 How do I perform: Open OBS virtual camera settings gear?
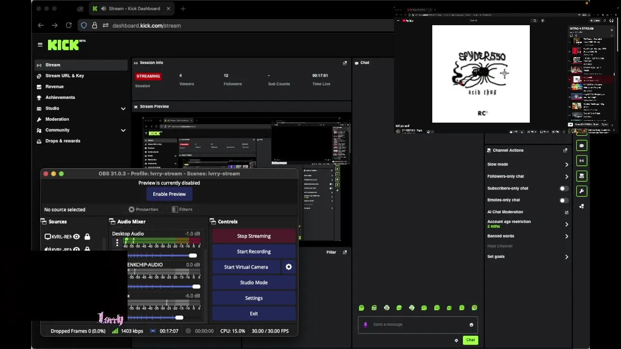click(289, 267)
